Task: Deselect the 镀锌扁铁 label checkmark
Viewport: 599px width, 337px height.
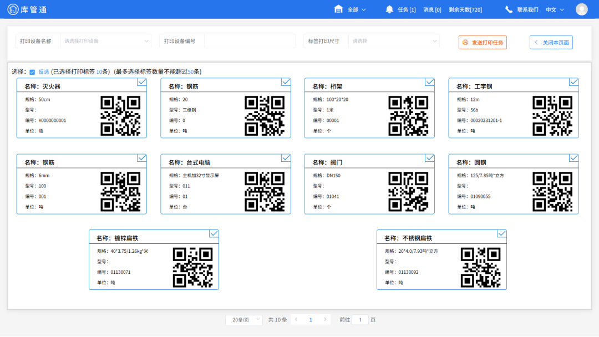Action: (214, 234)
